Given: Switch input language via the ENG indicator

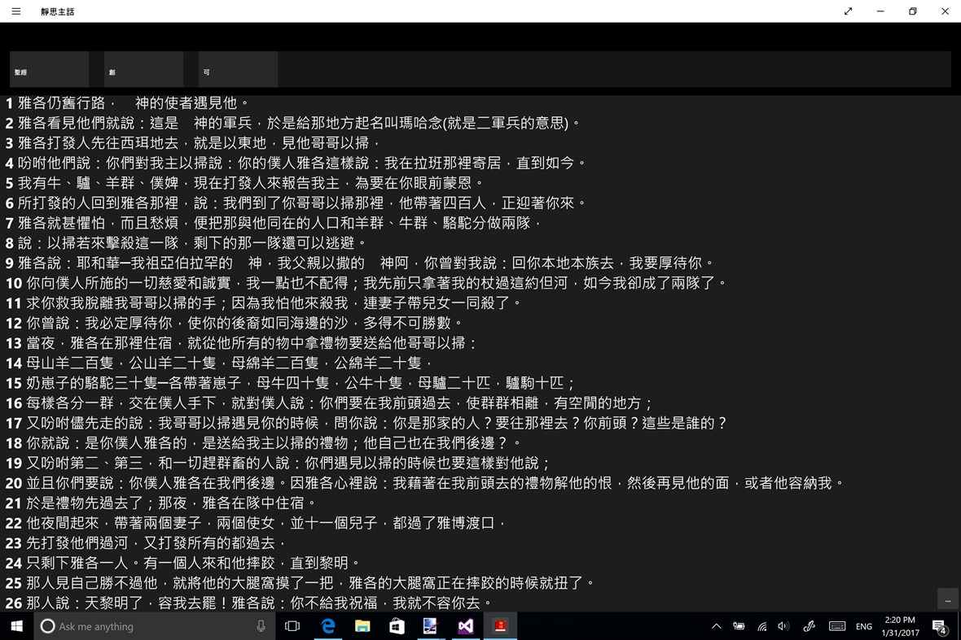Looking at the screenshot, I should pyautogui.click(x=864, y=626).
